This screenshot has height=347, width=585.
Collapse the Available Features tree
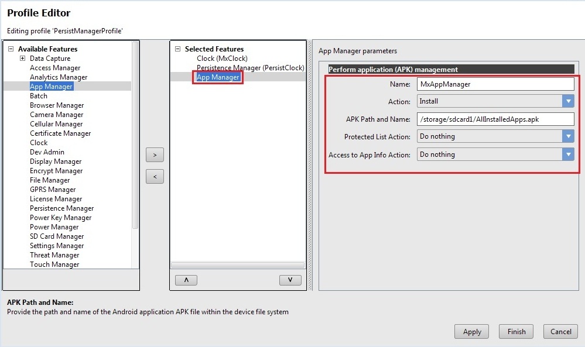click(x=11, y=49)
